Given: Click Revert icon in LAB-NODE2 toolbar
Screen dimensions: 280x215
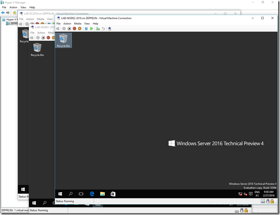Looking at the screenshot, I should [x=103, y=29].
